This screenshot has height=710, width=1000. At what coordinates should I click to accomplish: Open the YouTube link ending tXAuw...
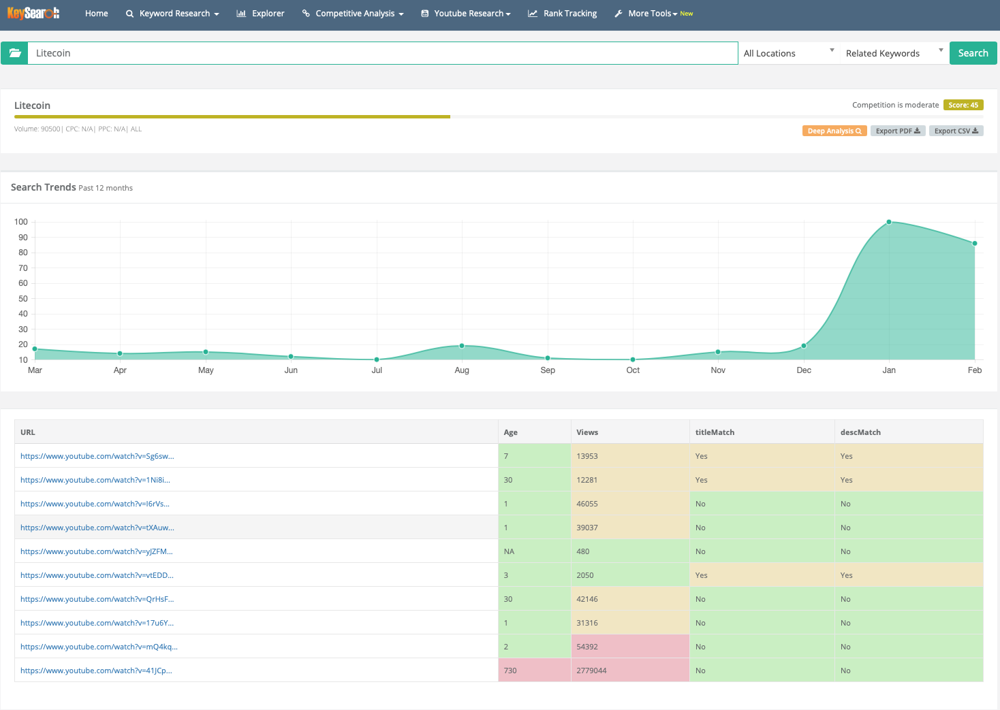tap(97, 528)
